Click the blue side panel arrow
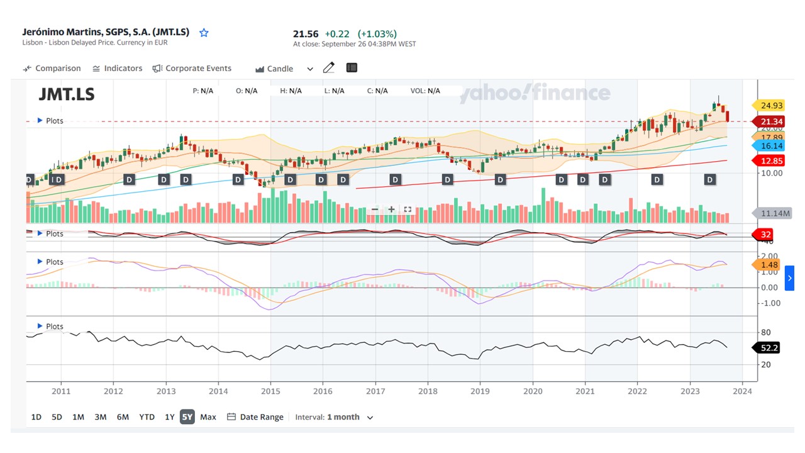The height and width of the screenshot is (453, 805). [x=789, y=278]
